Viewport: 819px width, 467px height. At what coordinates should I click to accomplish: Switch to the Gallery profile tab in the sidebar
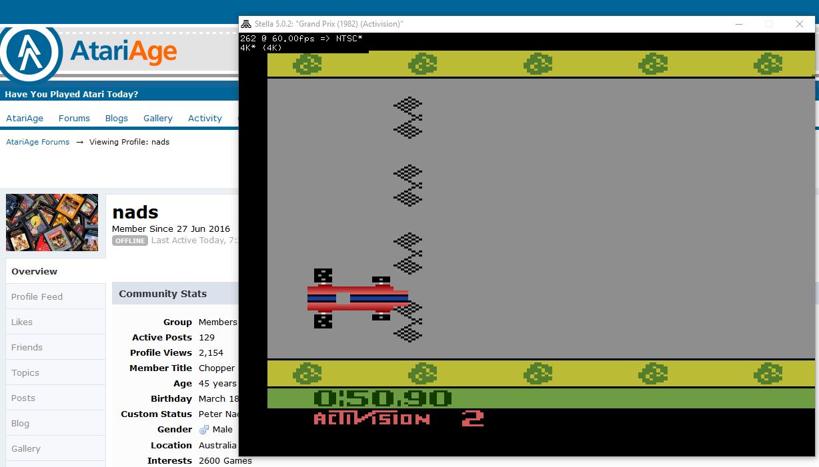56,448
